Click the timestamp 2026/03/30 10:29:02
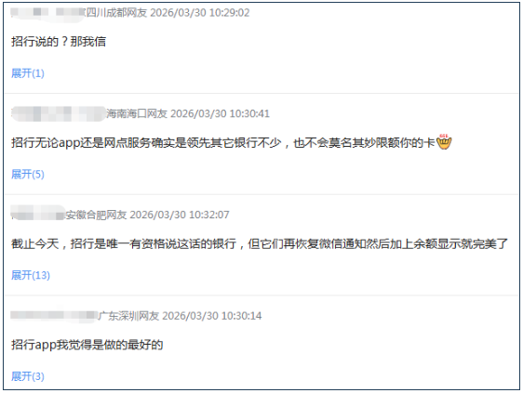The image size is (523, 393). pyautogui.click(x=200, y=13)
